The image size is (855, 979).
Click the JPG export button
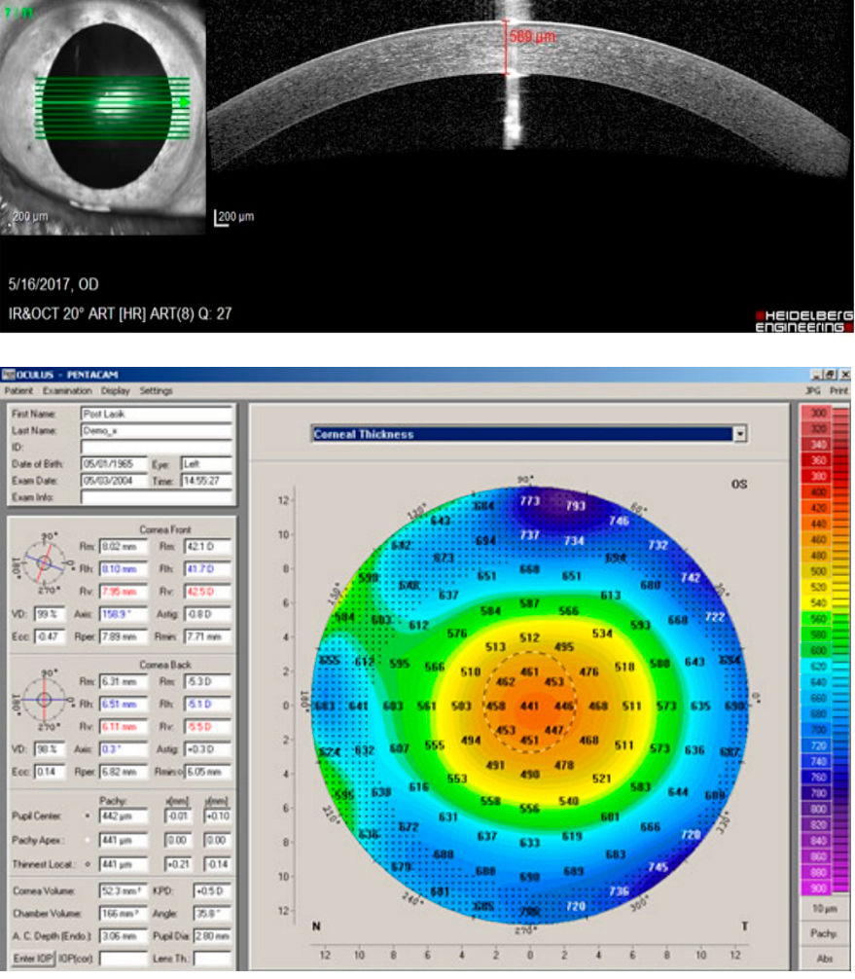click(812, 390)
